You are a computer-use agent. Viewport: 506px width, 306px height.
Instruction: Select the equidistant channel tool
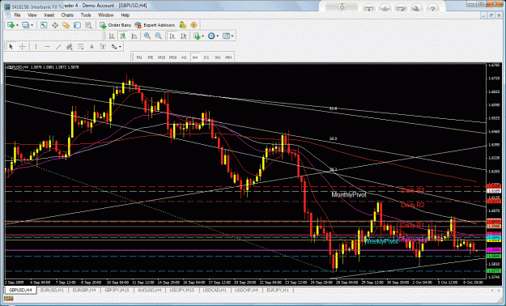tap(70, 47)
